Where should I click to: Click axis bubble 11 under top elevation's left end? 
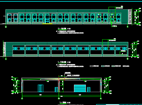pos(6,27)
